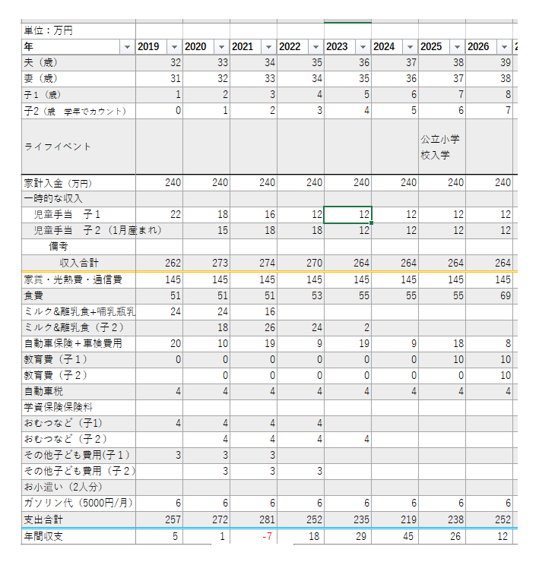
Task: Open the 2023 column filter dropdown
Action: 363,47
